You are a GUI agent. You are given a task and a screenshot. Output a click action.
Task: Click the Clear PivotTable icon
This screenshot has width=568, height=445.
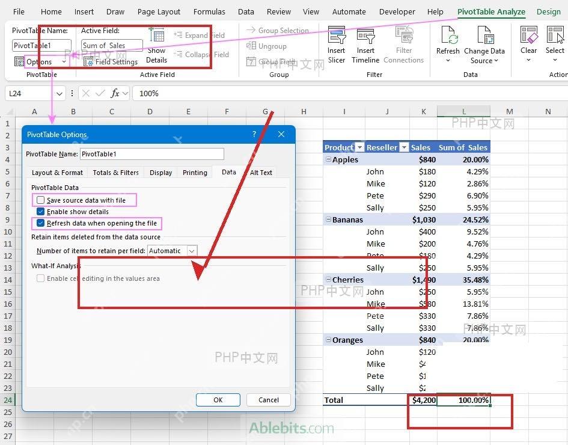point(529,35)
